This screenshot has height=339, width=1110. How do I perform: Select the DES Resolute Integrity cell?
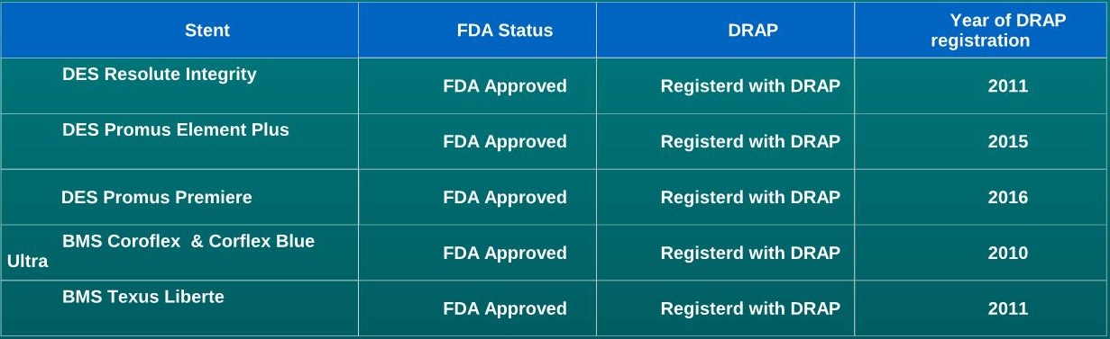tap(179, 85)
